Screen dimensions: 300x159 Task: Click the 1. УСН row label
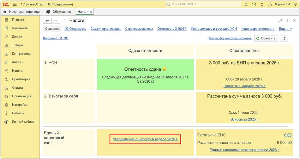click(51, 63)
